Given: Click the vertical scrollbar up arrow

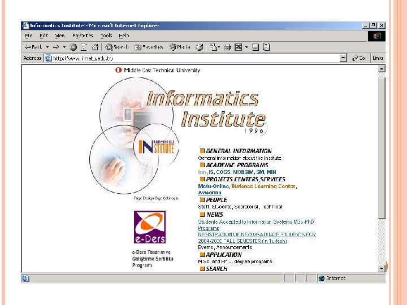Looking at the screenshot, I should click(382, 69).
